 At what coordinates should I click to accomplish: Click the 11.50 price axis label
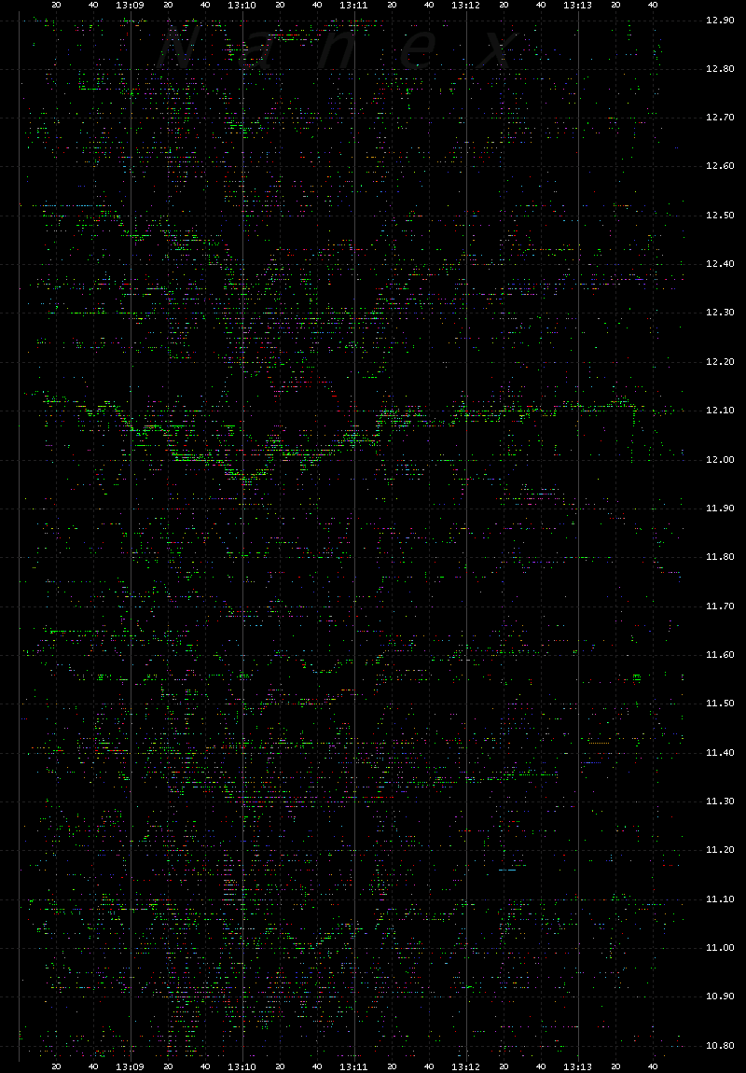719,704
